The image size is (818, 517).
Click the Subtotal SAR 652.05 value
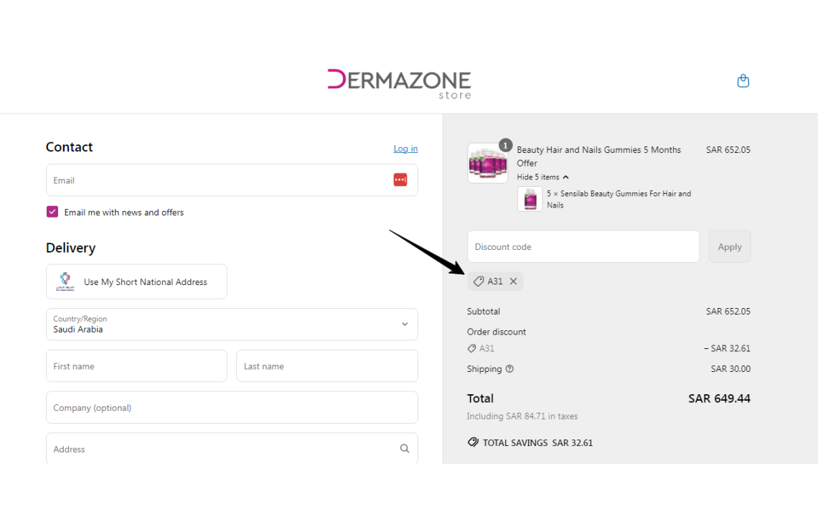728,311
